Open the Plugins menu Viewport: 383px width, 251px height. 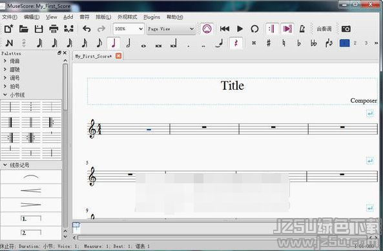click(x=152, y=17)
